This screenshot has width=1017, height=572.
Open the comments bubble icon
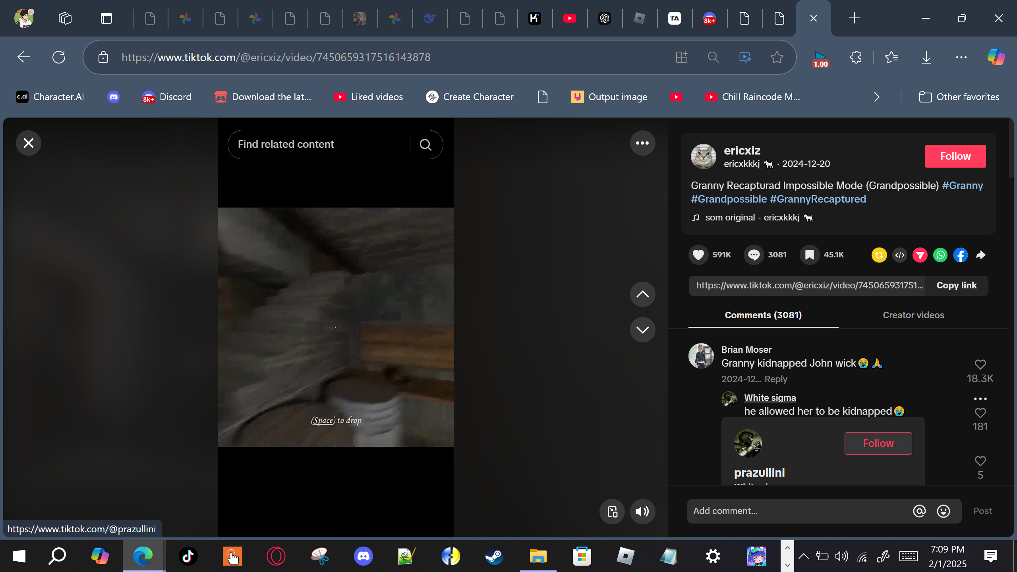(754, 255)
